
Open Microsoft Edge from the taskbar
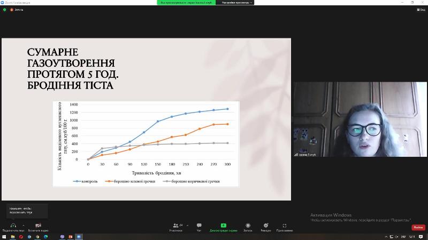pyautogui.click(x=45, y=237)
